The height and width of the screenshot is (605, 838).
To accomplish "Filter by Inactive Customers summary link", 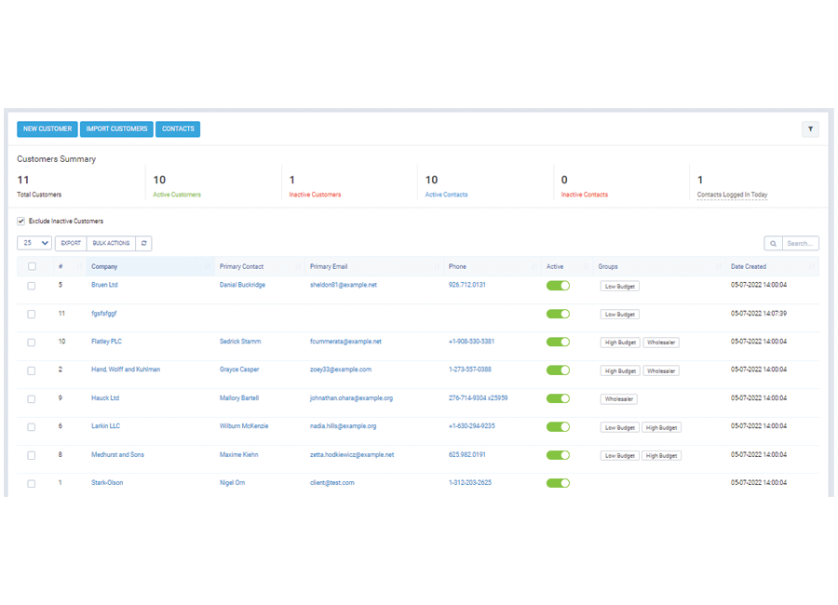I will (x=315, y=195).
